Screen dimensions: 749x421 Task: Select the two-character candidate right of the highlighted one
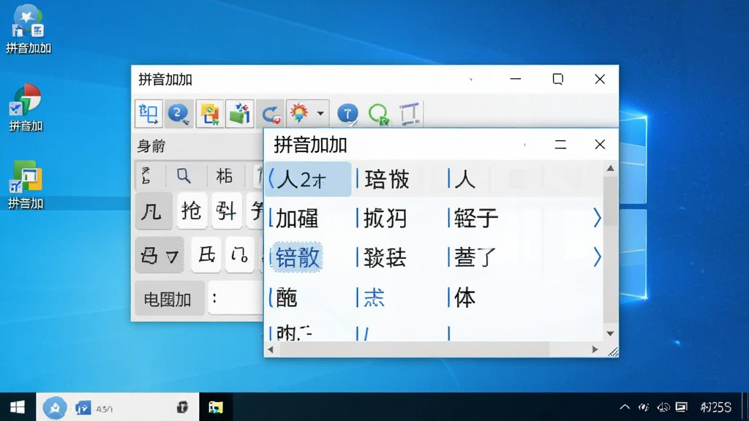click(x=387, y=180)
